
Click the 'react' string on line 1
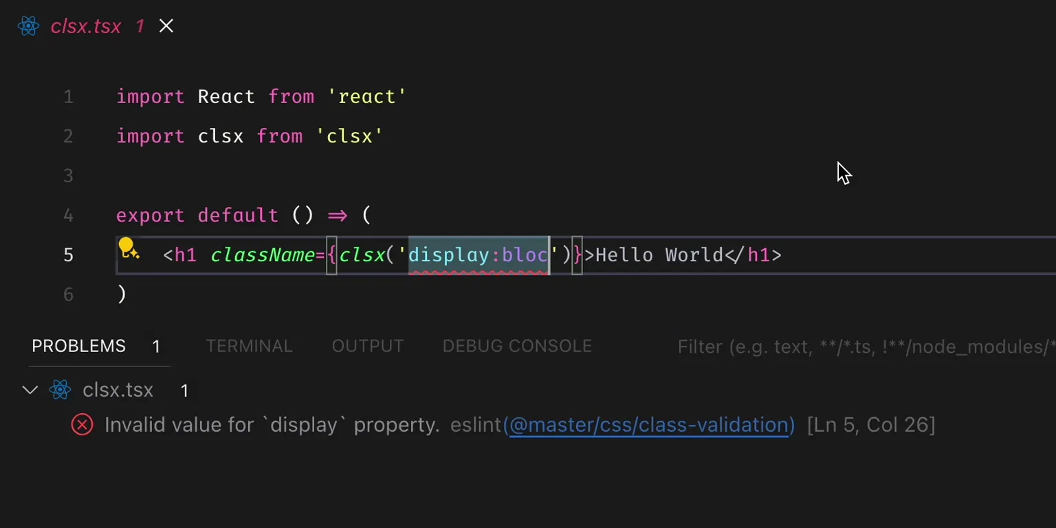[367, 97]
